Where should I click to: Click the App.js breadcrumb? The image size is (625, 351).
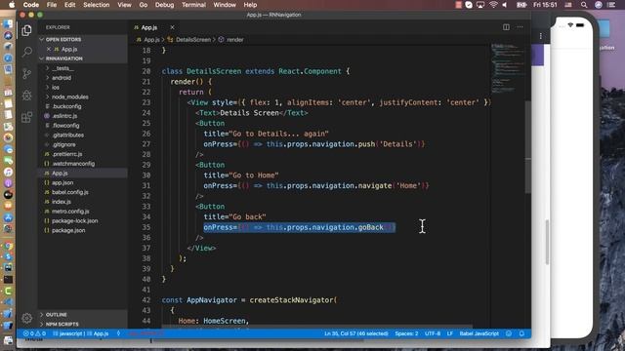click(x=151, y=40)
